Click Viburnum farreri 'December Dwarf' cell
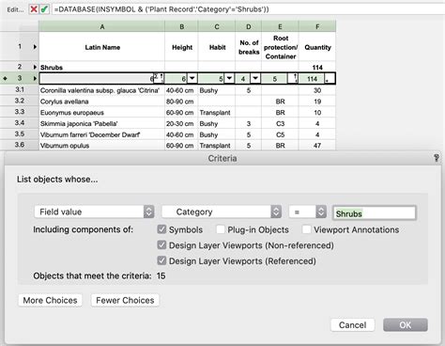445x346 pixels. pyautogui.click(x=102, y=134)
